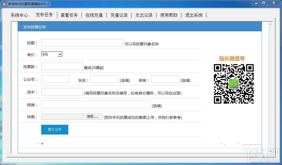This screenshot has height=165, width=282.
Task: Select the 在线充值 tab
Action: pyautogui.click(x=94, y=15)
